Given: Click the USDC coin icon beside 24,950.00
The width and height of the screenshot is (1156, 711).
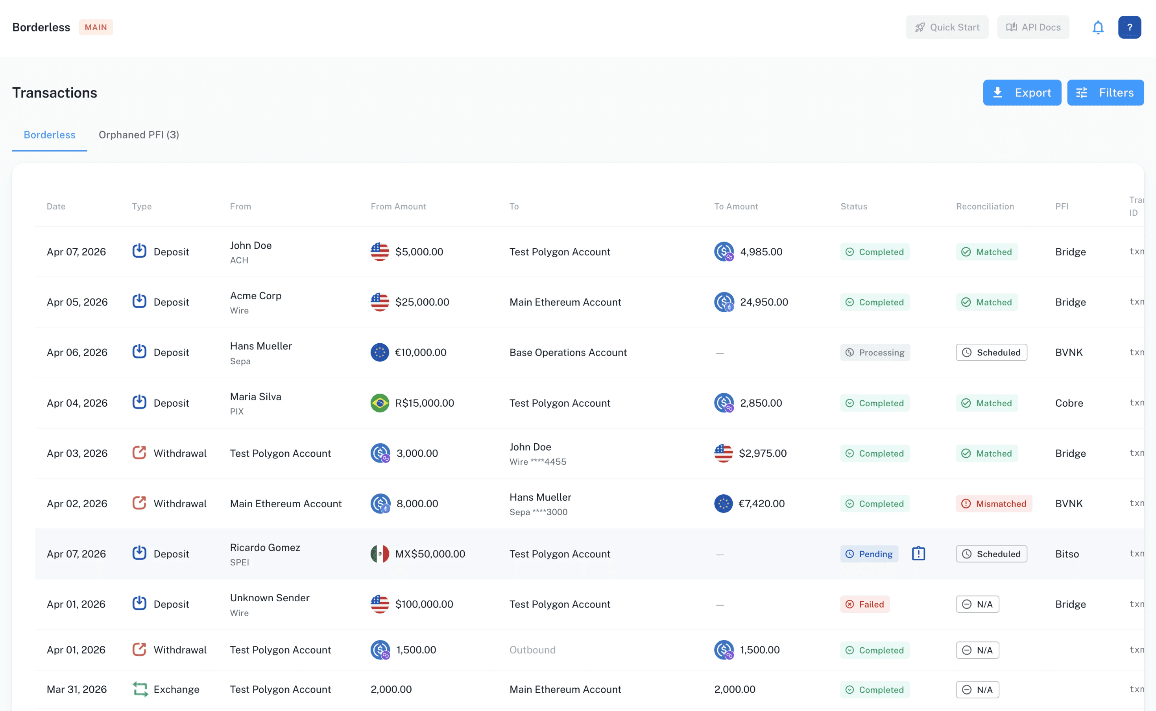Looking at the screenshot, I should click(x=724, y=302).
